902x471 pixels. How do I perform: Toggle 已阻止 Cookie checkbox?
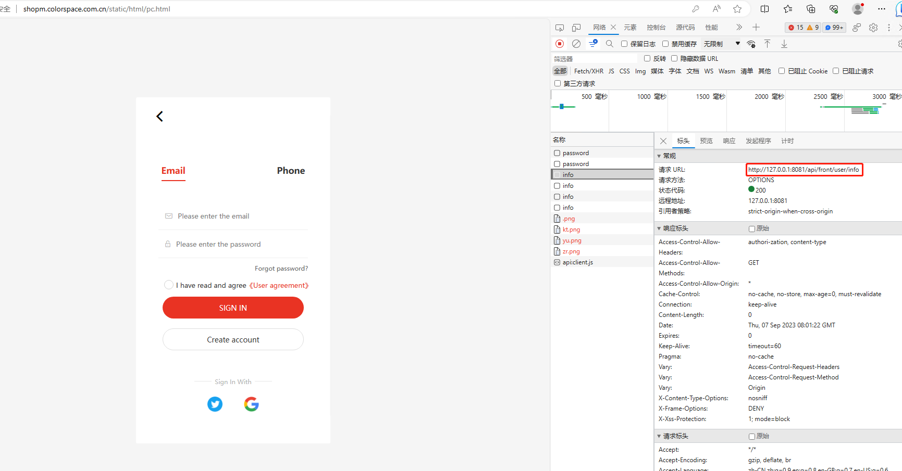pyautogui.click(x=782, y=71)
